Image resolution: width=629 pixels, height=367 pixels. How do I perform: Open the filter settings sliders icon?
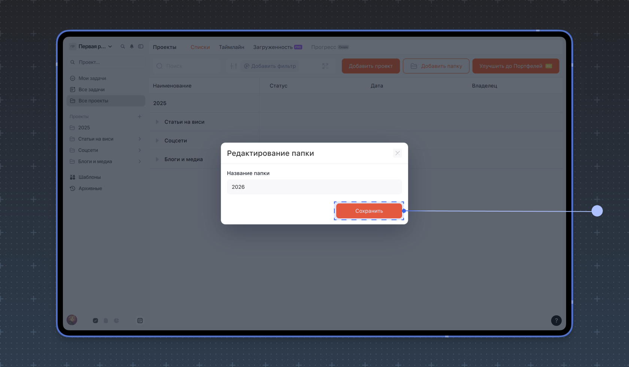tap(234, 66)
